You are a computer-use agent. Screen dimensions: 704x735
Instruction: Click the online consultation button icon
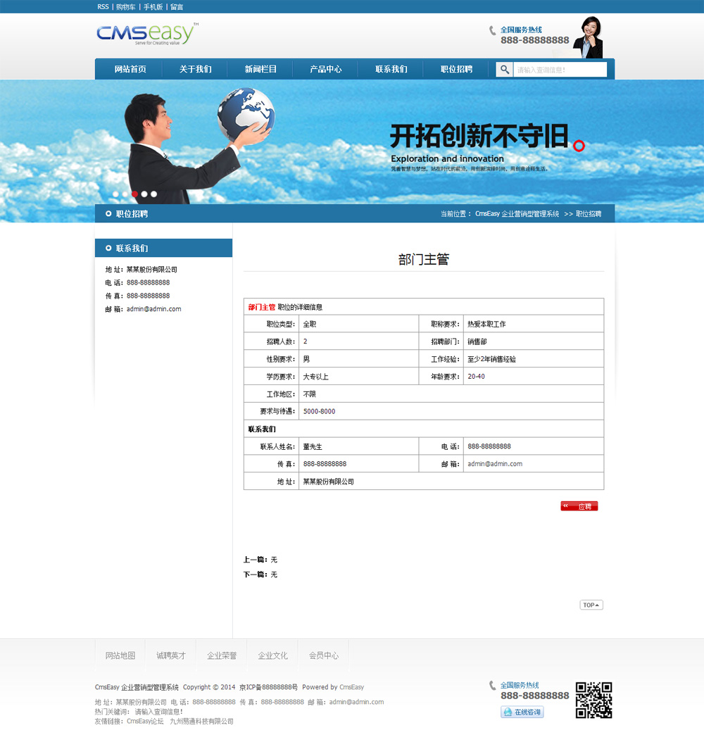pyautogui.click(x=522, y=712)
